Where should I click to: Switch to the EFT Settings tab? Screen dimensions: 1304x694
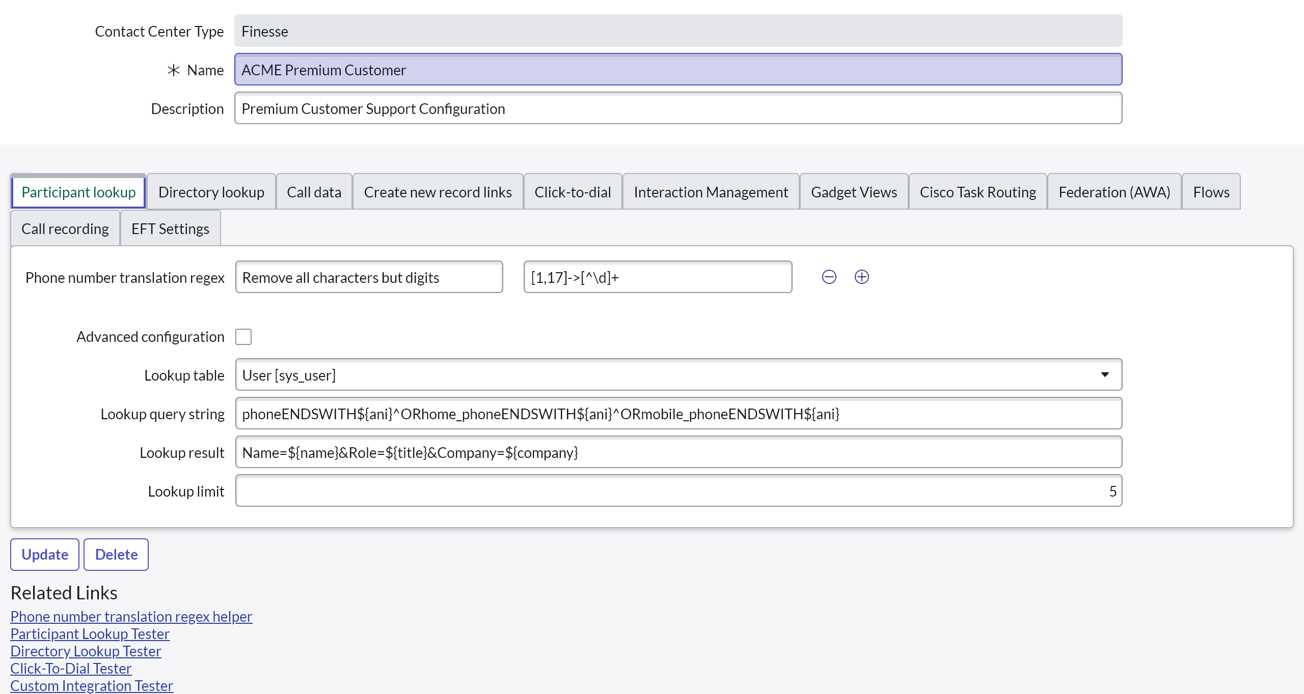pyautogui.click(x=170, y=228)
